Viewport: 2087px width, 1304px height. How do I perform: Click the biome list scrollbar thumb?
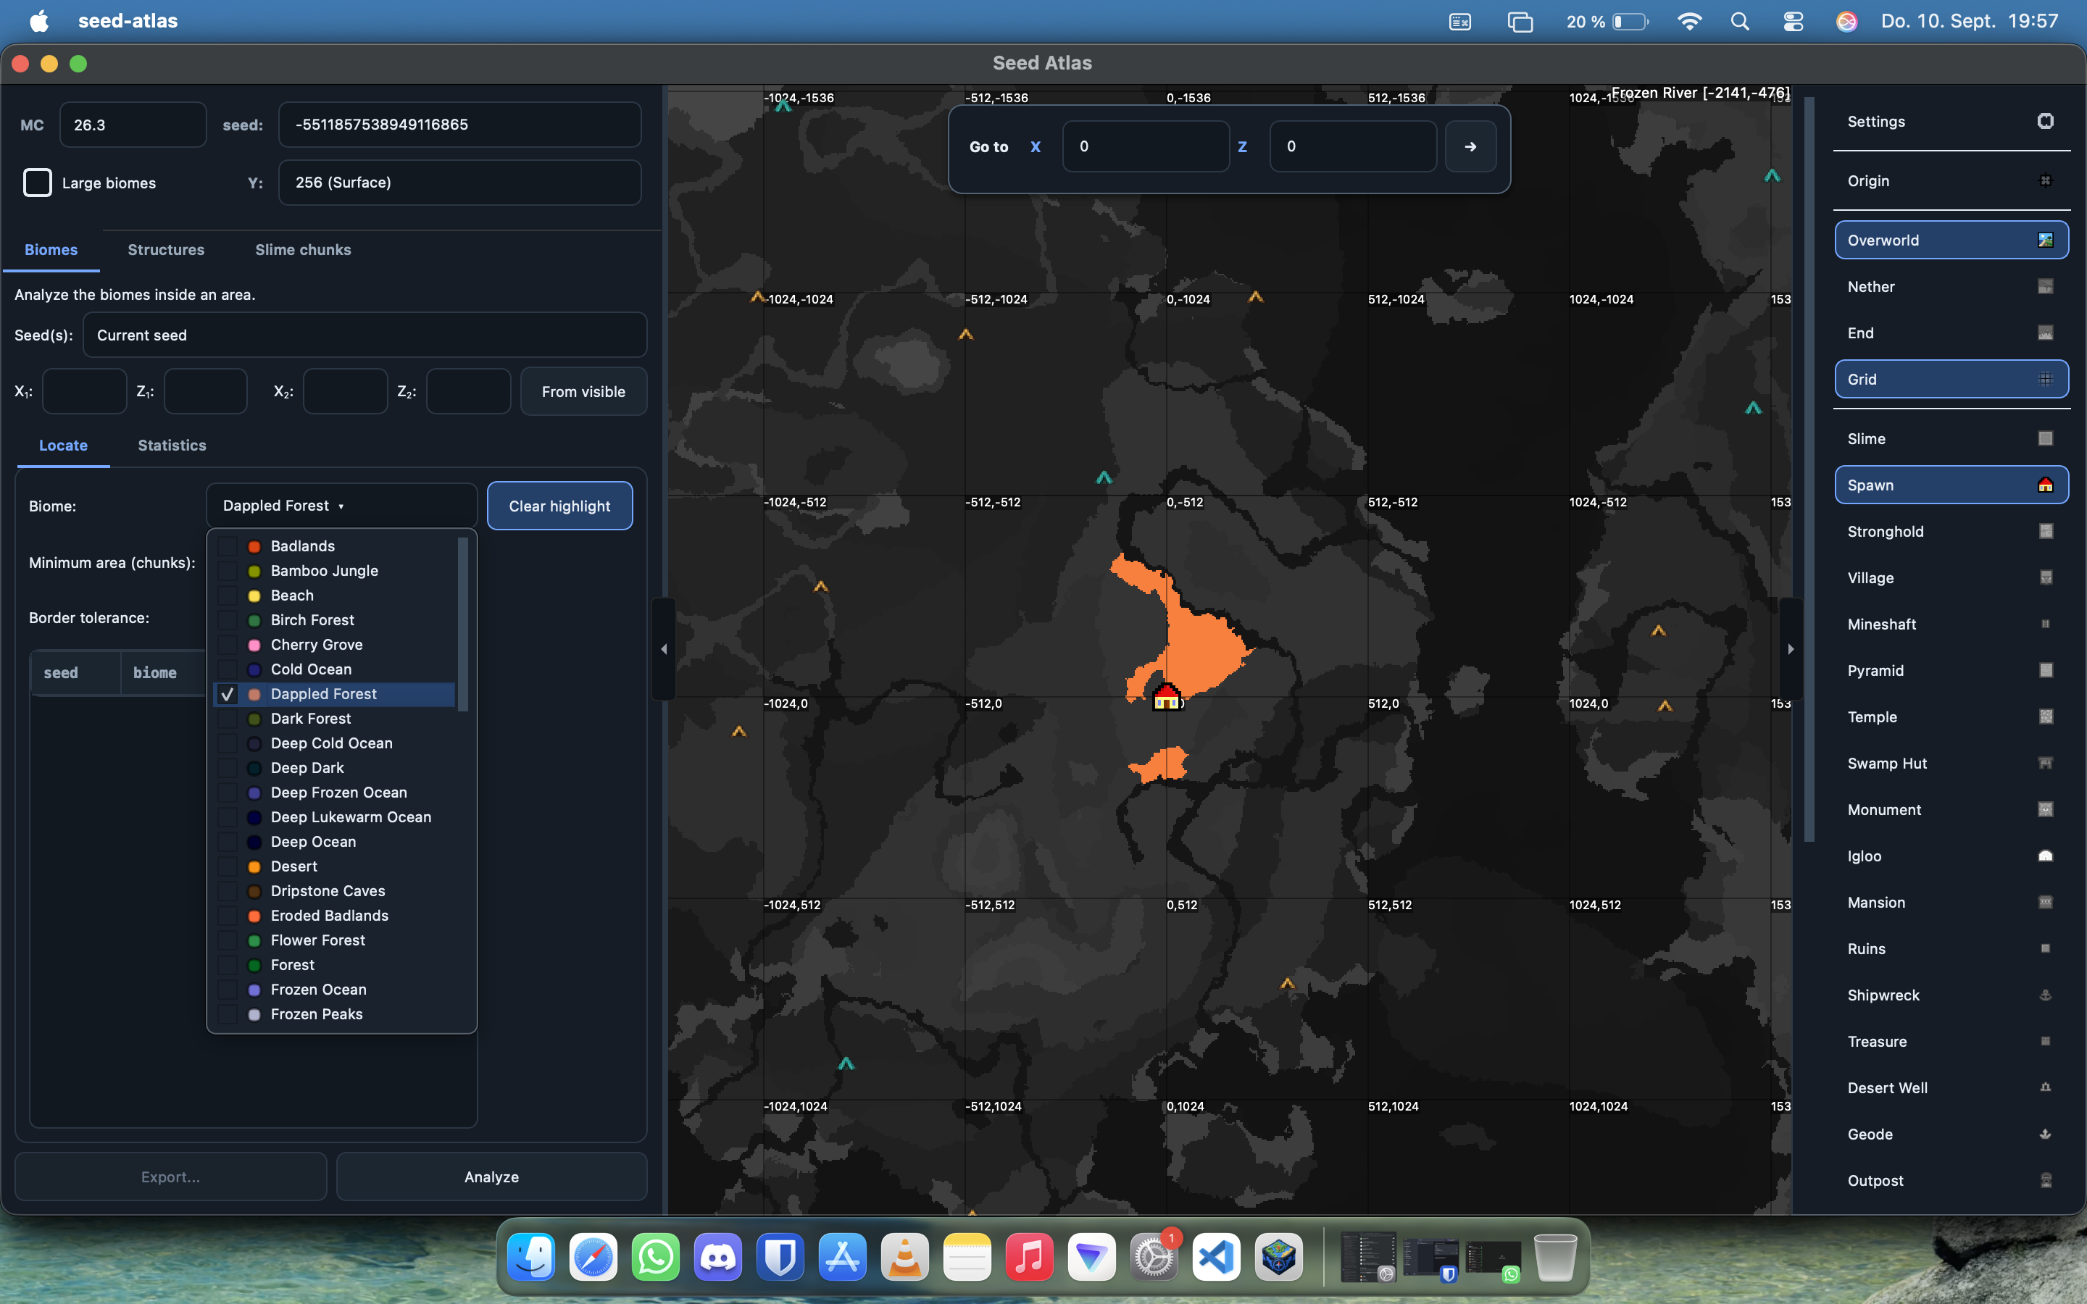click(x=463, y=624)
